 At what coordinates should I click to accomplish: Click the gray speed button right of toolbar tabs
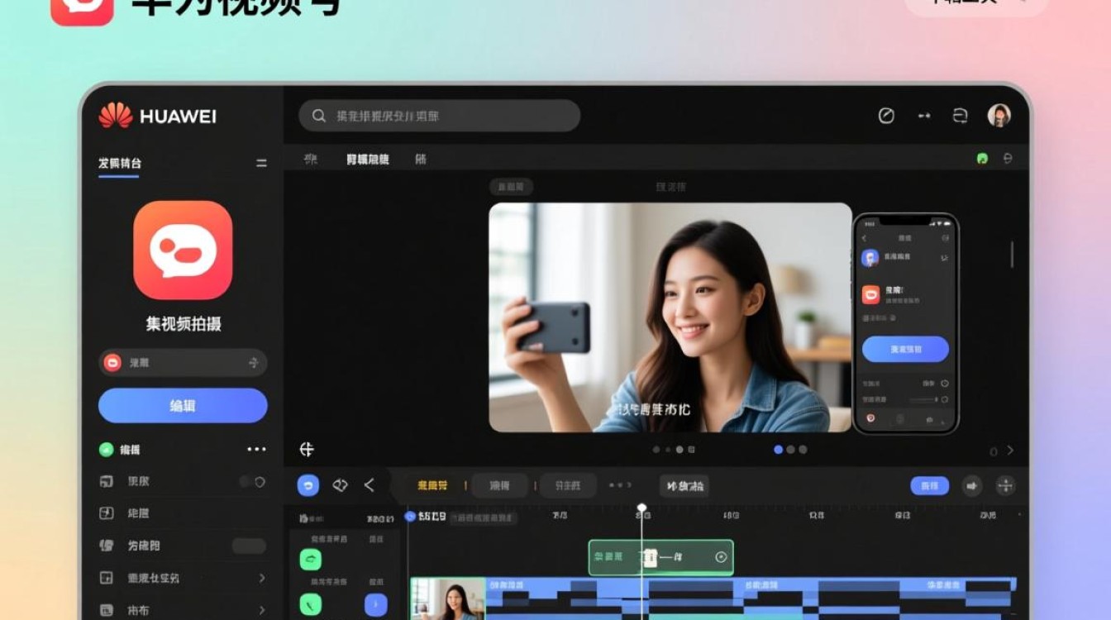[684, 485]
